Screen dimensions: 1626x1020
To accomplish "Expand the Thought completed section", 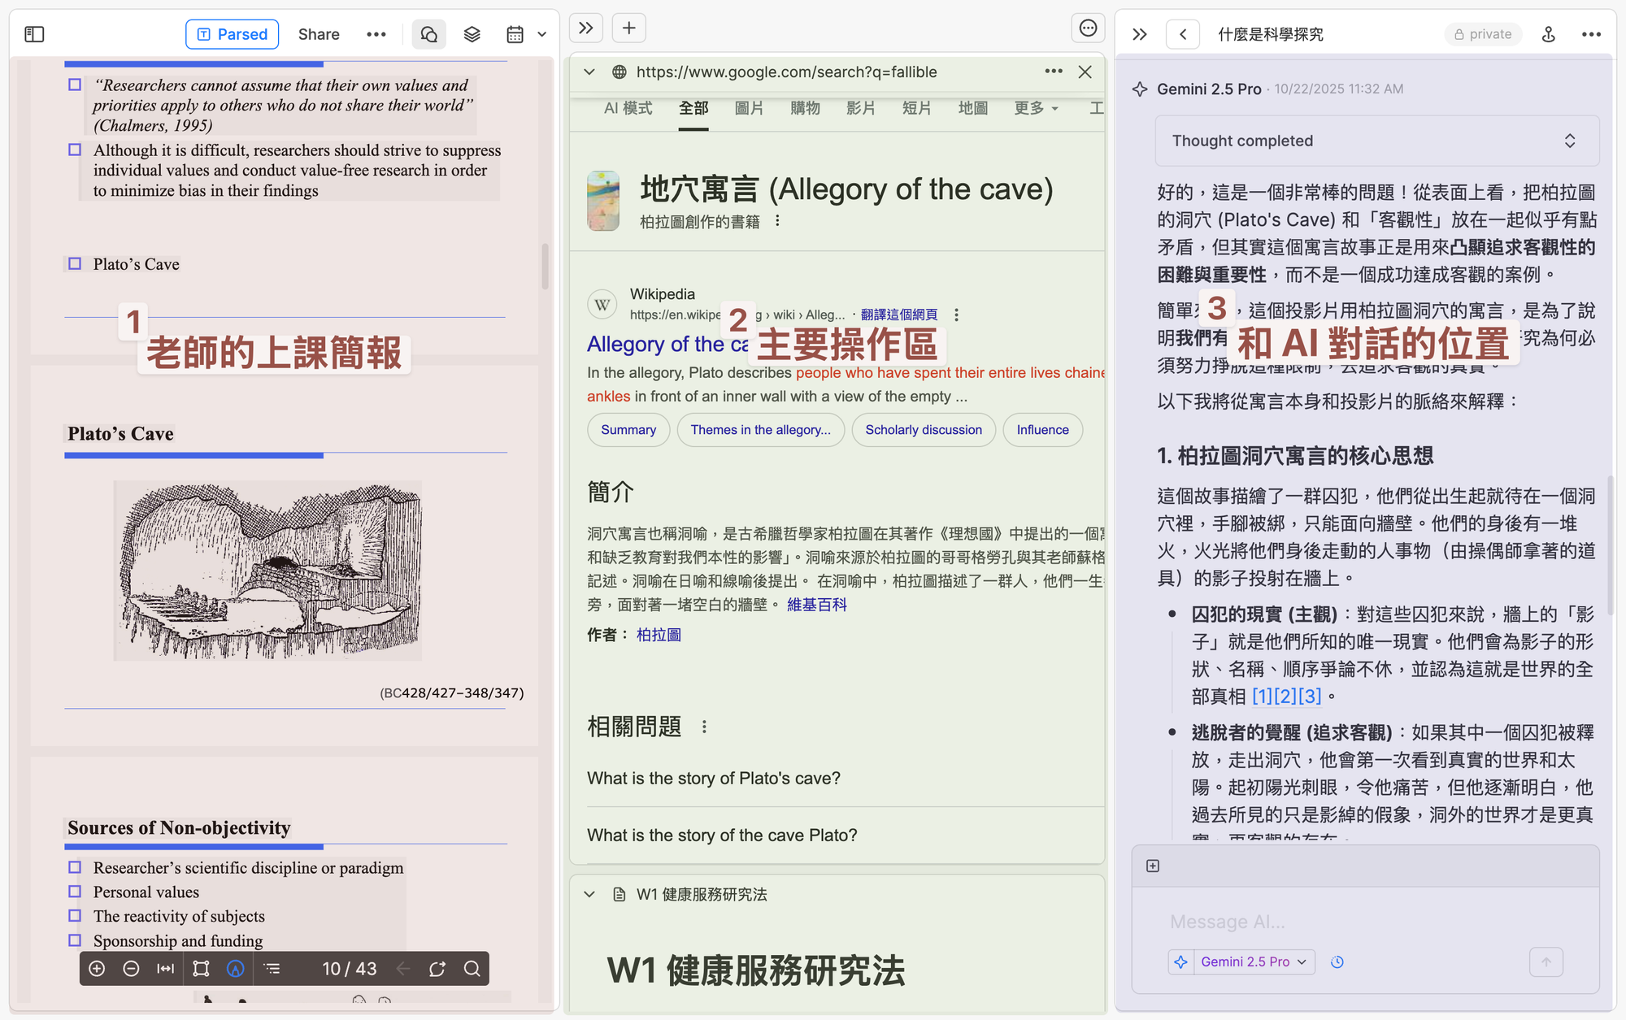I will [x=1376, y=141].
